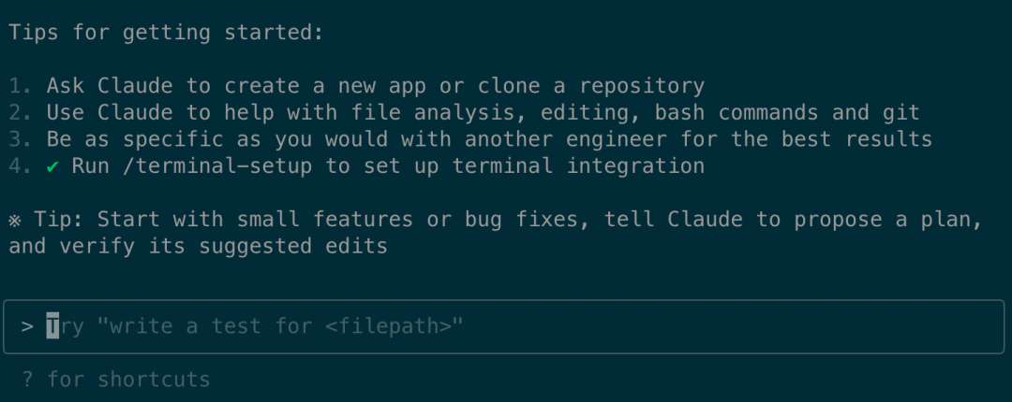Click the ? character in shortcuts hint
Screen dimensions: 1012x402
27,379
